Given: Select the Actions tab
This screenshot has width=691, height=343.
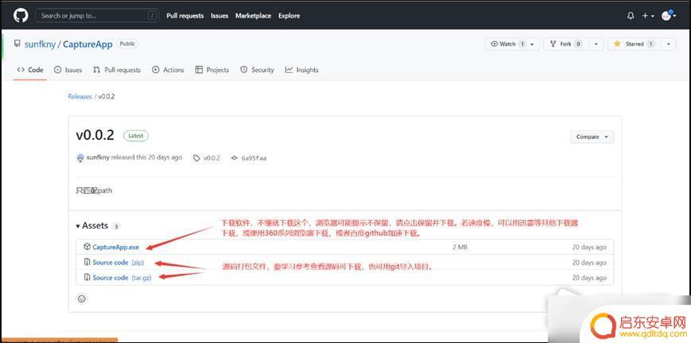Looking at the screenshot, I should pos(168,70).
